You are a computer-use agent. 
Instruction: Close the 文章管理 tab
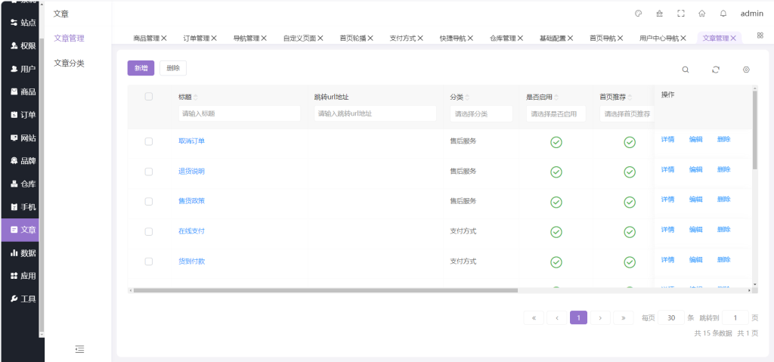pyautogui.click(x=733, y=38)
